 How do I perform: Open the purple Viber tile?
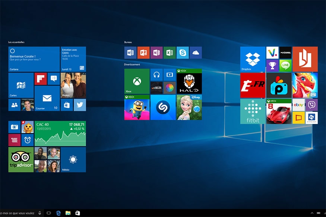(x=311, y=105)
